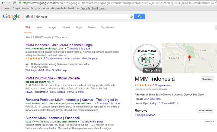Switch to the Videos tab
The width and height of the screenshot is (217, 132).
[66, 27]
